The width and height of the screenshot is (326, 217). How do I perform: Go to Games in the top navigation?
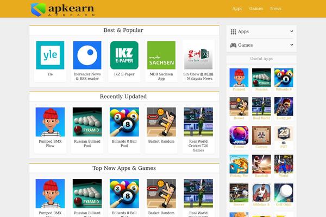click(256, 9)
